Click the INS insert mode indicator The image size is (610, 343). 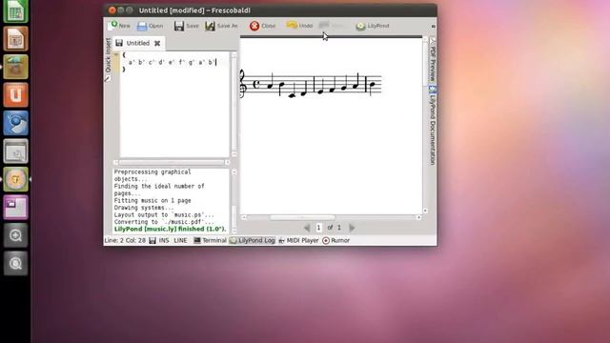pyautogui.click(x=164, y=241)
